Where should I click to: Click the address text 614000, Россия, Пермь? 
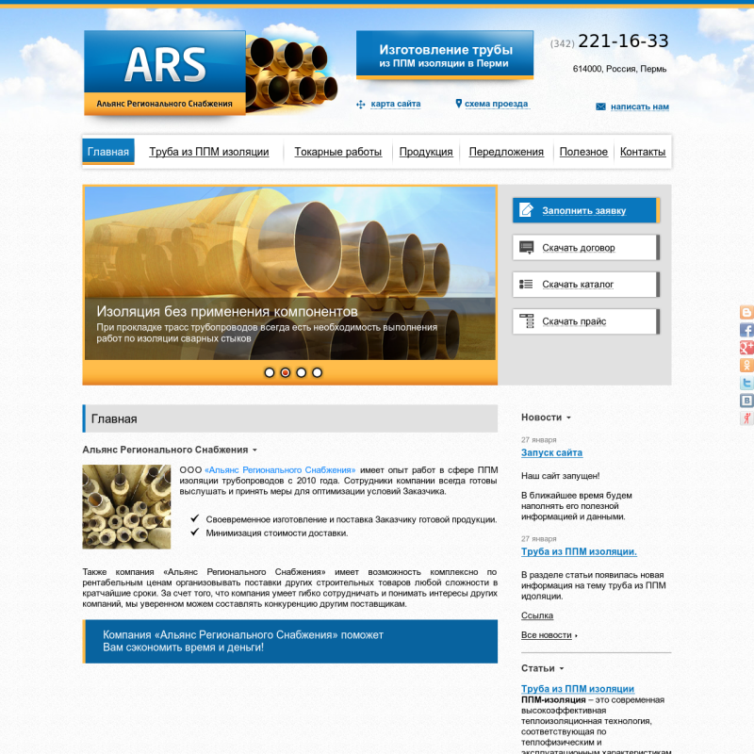coord(619,69)
